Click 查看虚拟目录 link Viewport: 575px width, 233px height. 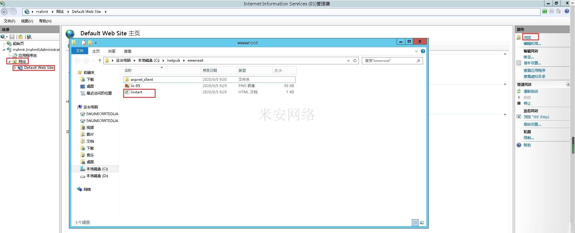535,76
